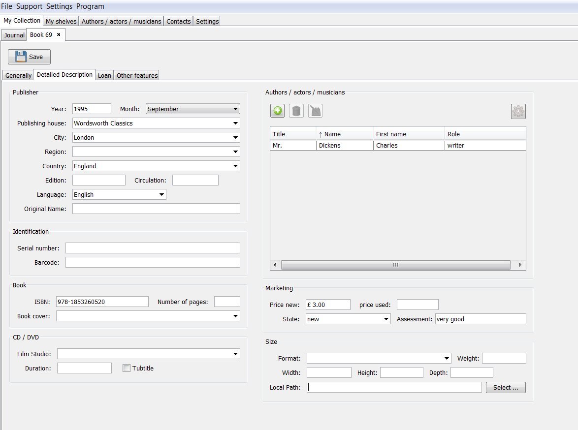Click the Select ... button for Local Path
The image size is (578, 430).
click(506, 387)
